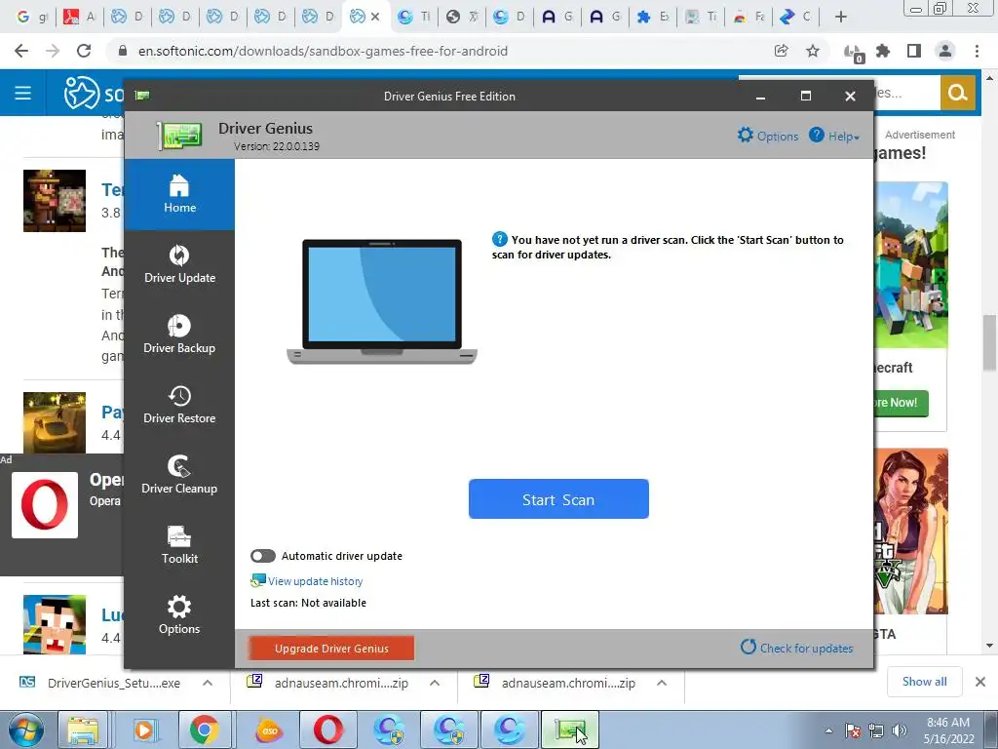Screen dimensions: 998x749
Task: Open the Home section in Driver Genius sidebar
Action: tap(179, 194)
